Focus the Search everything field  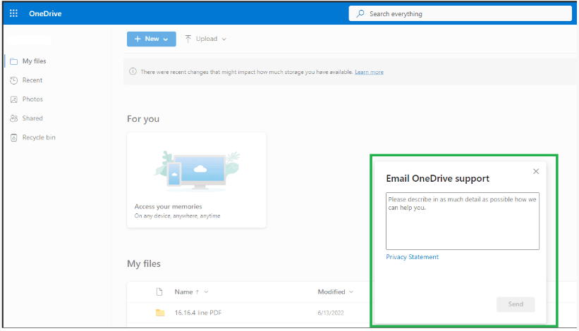click(x=460, y=13)
